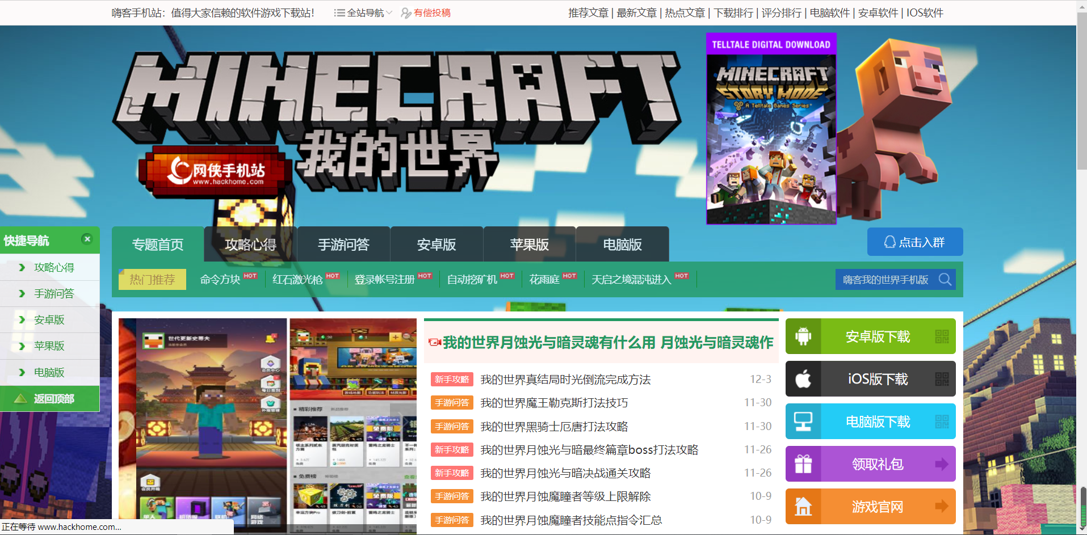The height and width of the screenshot is (535, 1087).
Task: Open article 我的世界魔王勒克斯打法技巧
Action: [x=554, y=402]
